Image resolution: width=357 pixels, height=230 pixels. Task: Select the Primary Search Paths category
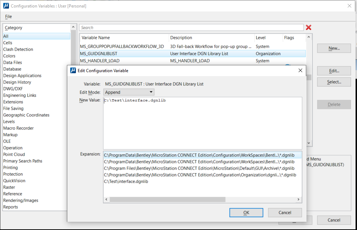coord(35,161)
